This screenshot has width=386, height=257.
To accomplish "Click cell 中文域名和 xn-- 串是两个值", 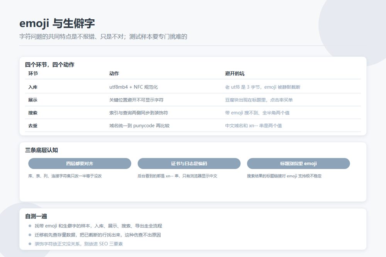I will (253, 125).
